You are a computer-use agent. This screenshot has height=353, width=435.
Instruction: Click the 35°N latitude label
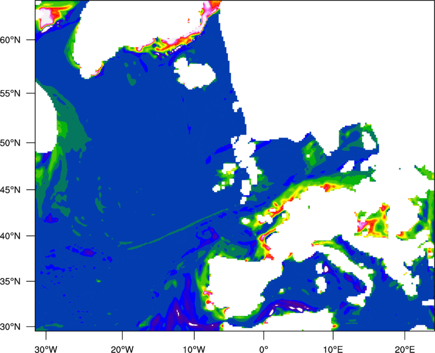coord(10,281)
